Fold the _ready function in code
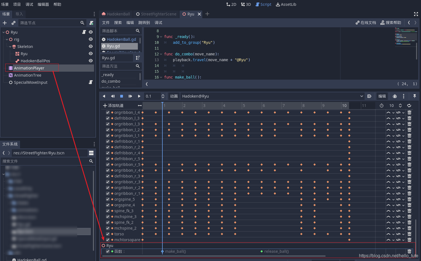The width and height of the screenshot is (421, 261). point(161,37)
